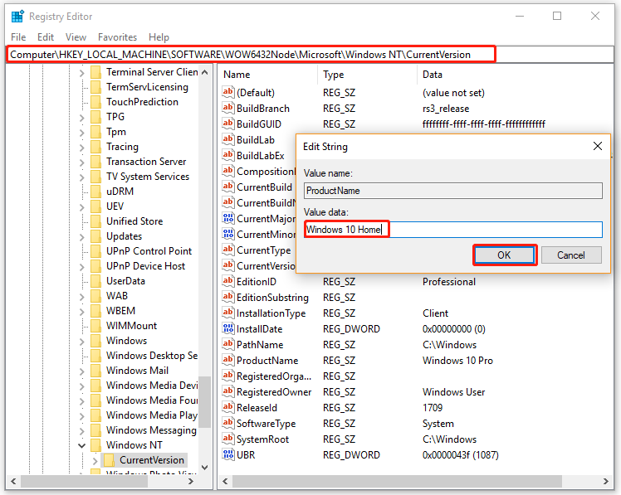
Task: Click into the Value data field
Action: point(453,230)
